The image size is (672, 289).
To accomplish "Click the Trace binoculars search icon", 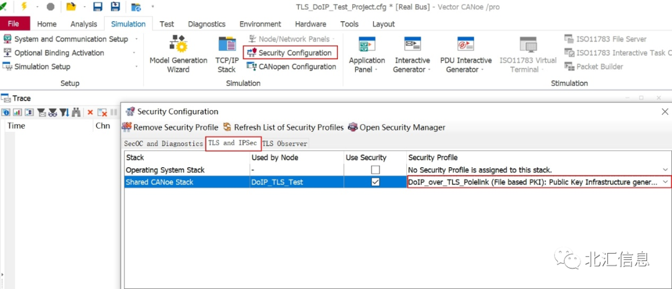I will (76, 112).
